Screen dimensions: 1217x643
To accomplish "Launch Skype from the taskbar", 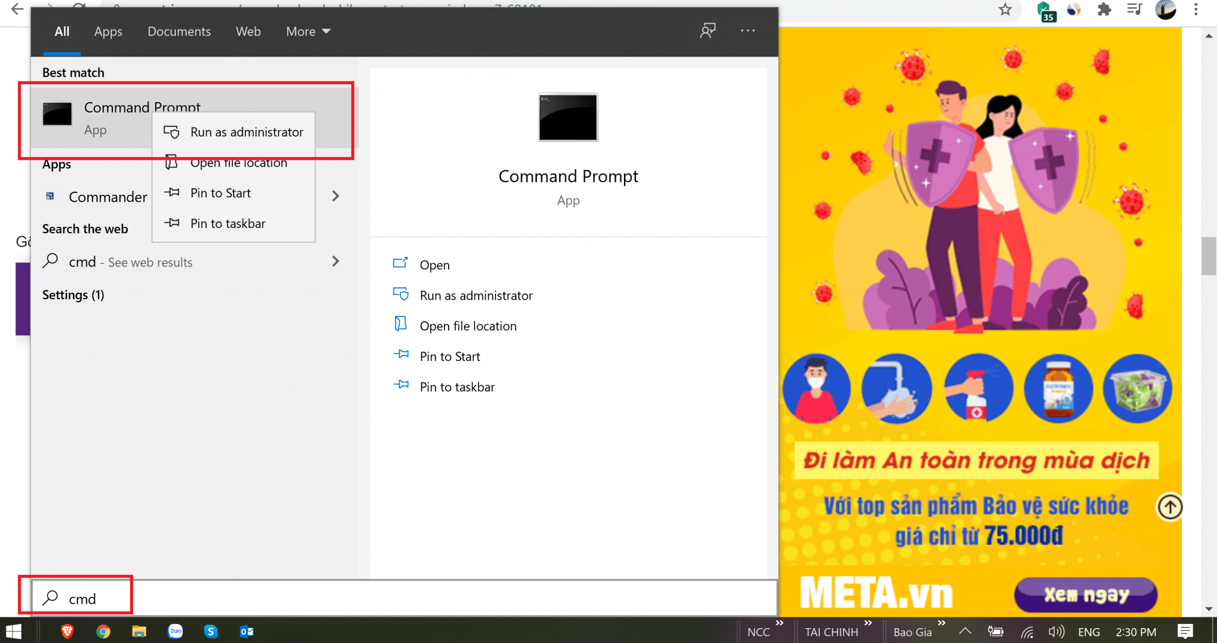I will click(211, 631).
